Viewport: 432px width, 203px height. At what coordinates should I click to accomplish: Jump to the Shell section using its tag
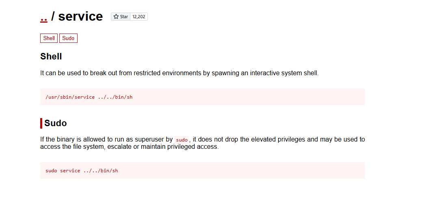[x=49, y=38]
